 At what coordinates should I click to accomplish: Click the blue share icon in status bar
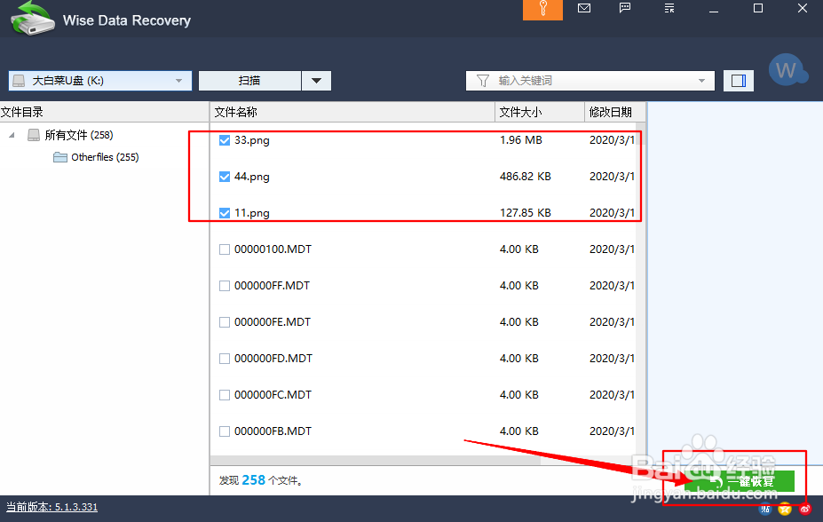tap(765, 509)
